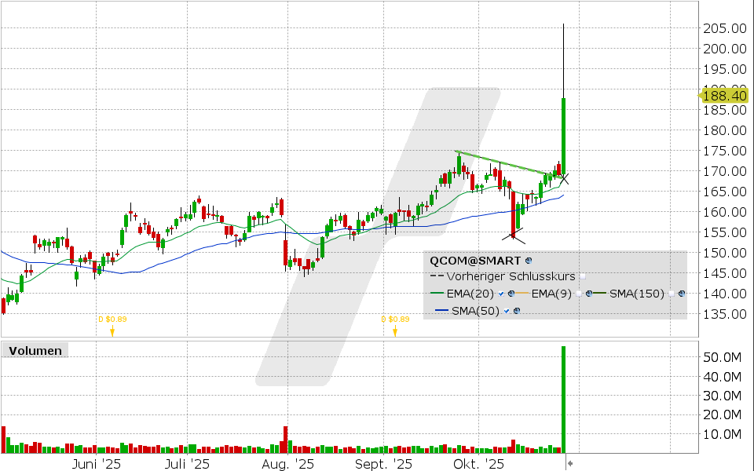
Task: Click the June D $0.89 dividend arrow marker
Action: (x=113, y=331)
